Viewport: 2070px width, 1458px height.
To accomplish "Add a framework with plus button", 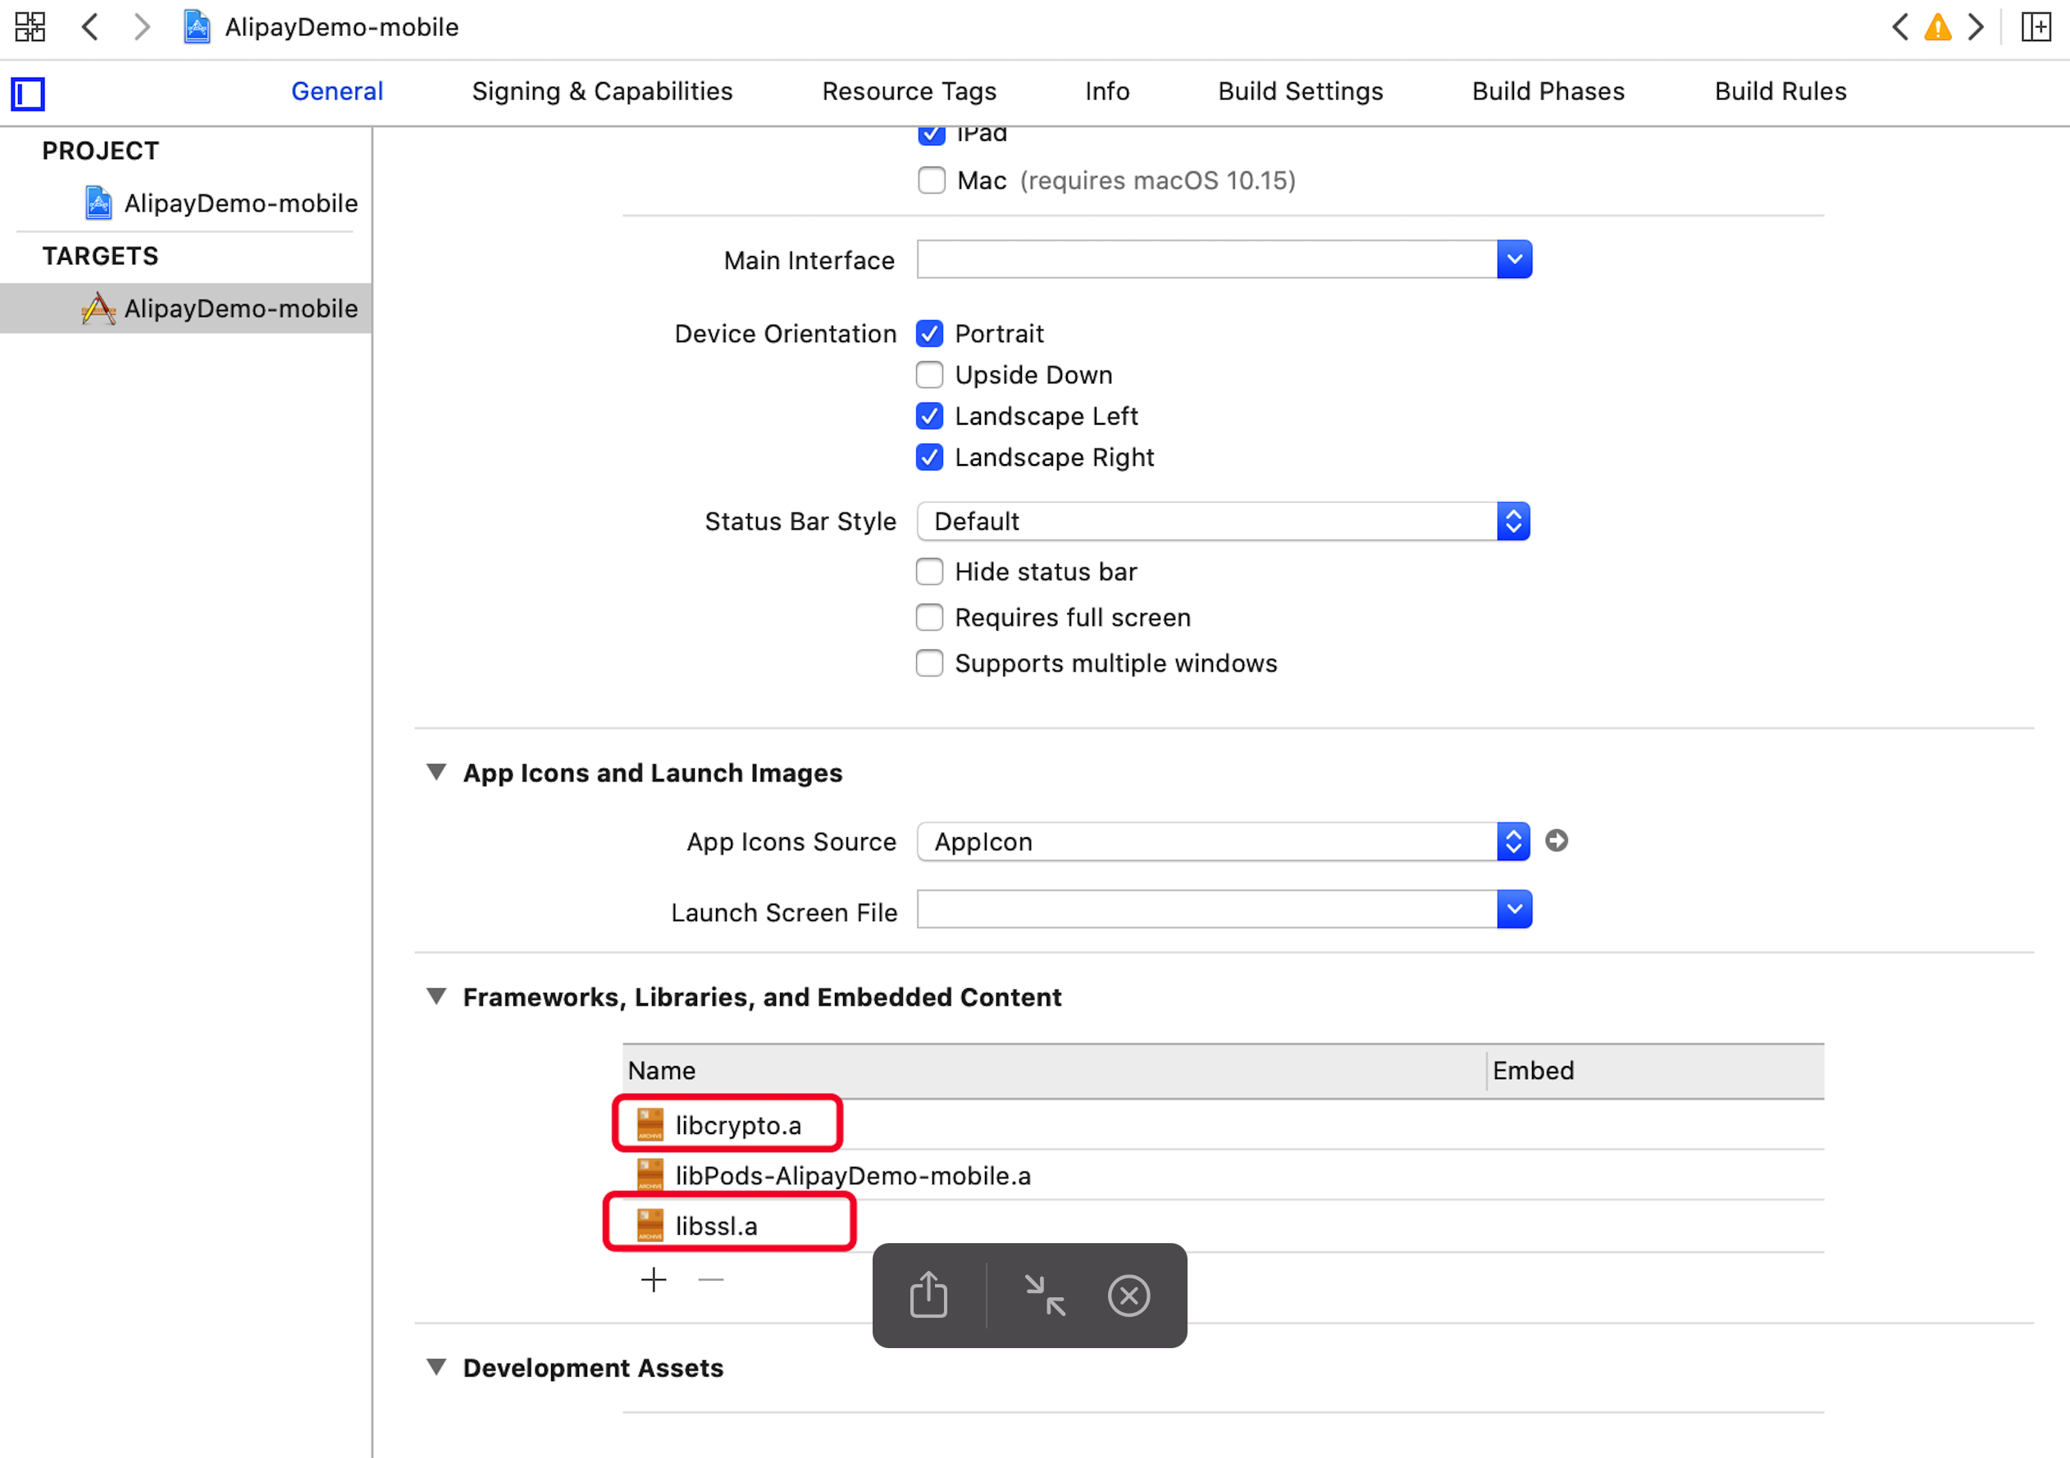I will pyautogui.click(x=654, y=1279).
